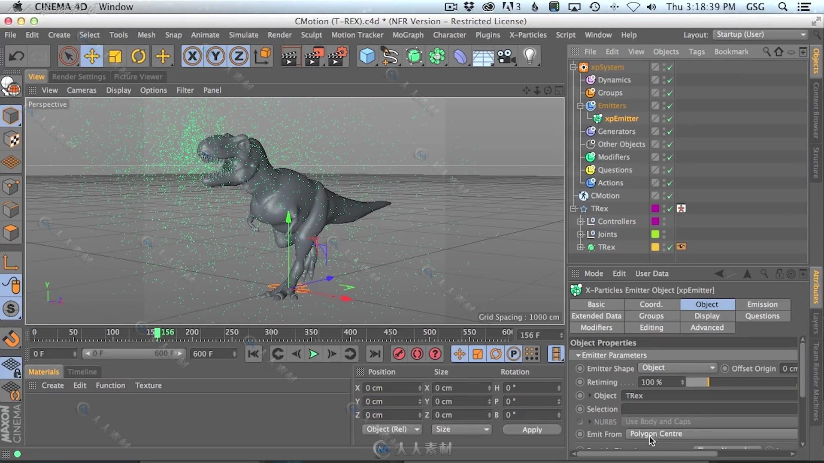Open the Modifiers attribute tab

tap(597, 327)
